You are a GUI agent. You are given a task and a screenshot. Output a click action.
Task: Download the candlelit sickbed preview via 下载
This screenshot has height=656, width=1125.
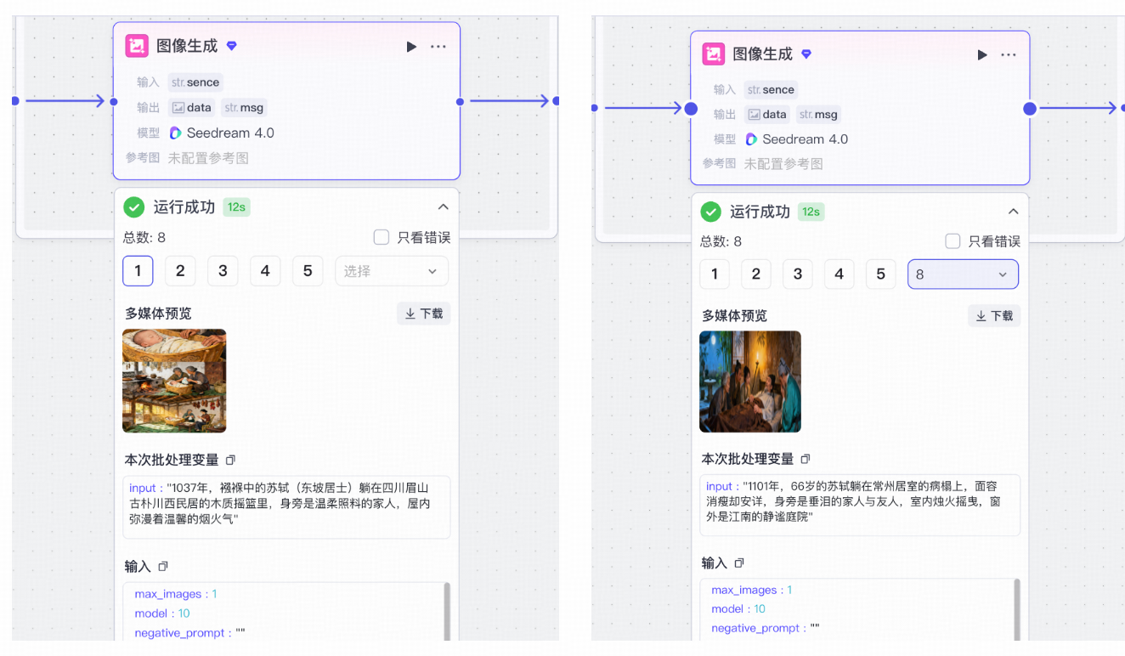pos(993,316)
